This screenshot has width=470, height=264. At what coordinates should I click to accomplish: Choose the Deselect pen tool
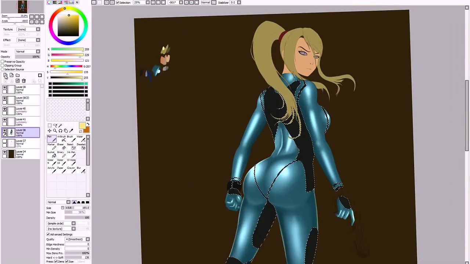pyautogui.click(x=80, y=146)
